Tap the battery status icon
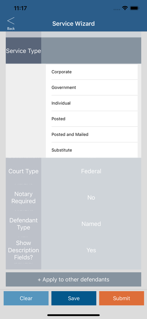Image resolution: width=147 pixels, height=319 pixels. 134,8
